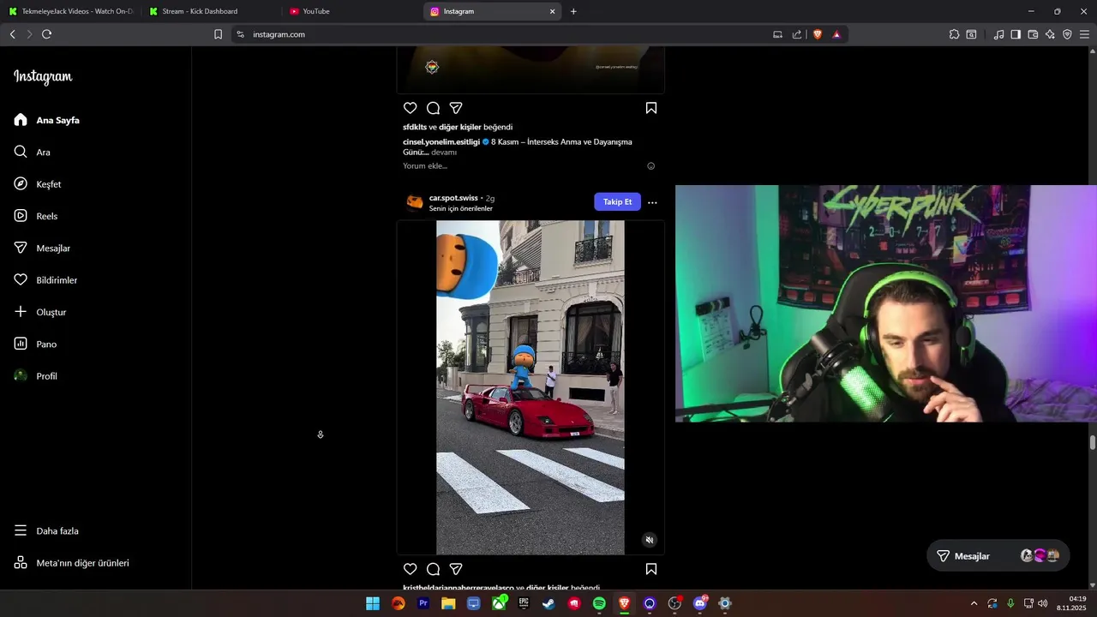1097x617 pixels.
Task: Go to Keşfet explore page
Action: click(38, 184)
